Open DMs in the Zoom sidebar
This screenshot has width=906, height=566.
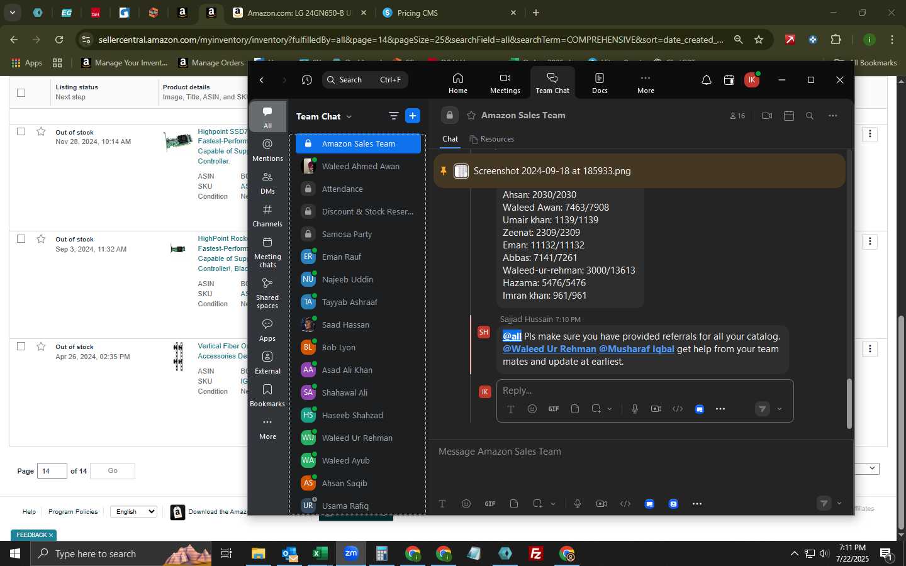pyautogui.click(x=267, y=183)
